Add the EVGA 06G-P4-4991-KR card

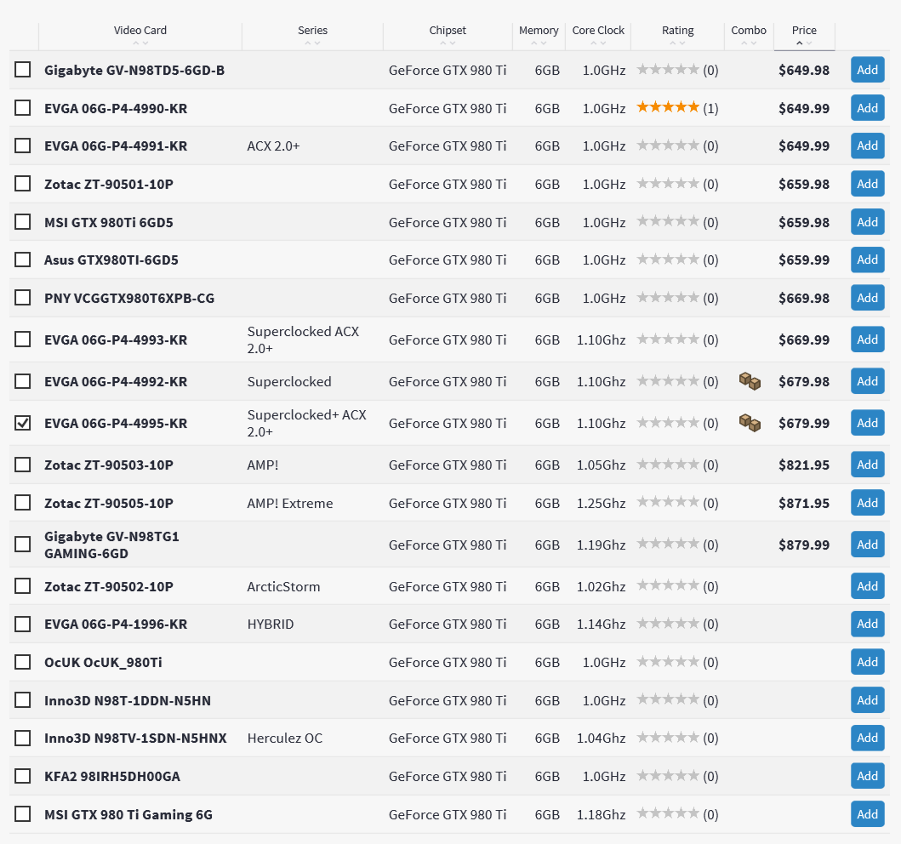pyautogui.click(x=867, y=145)
